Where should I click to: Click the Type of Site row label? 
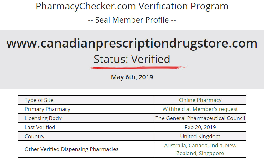(39, 100)
